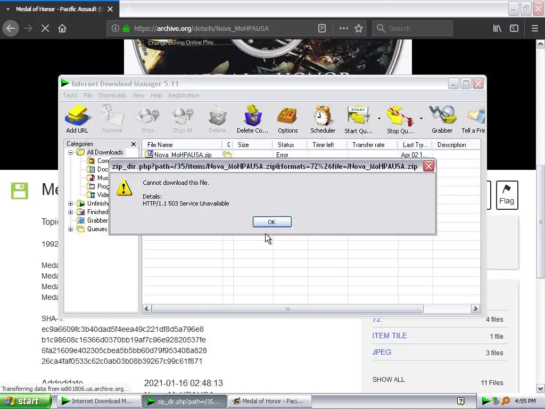
Task: Expand the Finished category node
Action: click(x=71, y=212)
